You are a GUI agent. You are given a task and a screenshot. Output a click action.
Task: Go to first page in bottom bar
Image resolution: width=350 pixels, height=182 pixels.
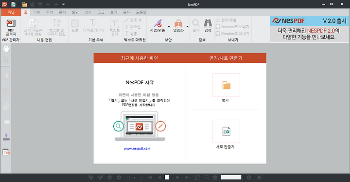click(150, 178)
